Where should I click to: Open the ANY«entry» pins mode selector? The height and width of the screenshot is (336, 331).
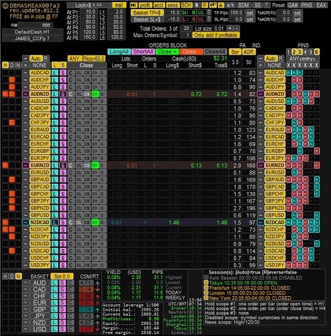(302, 59)
